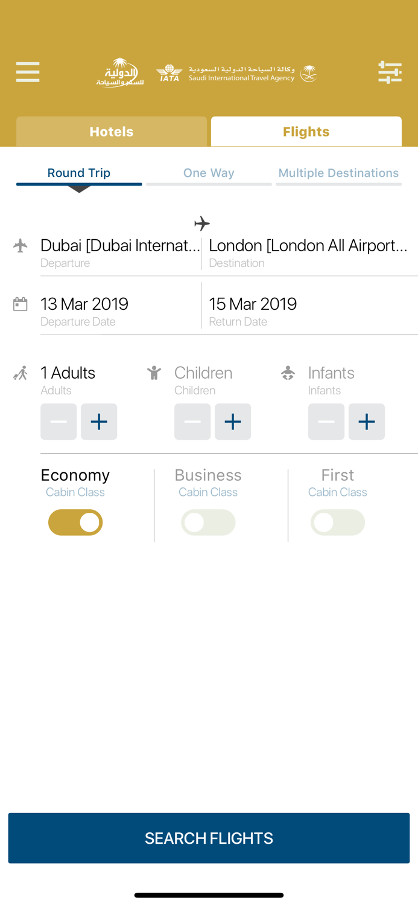Switch to the Hotels tab
Viewport: 418px width, 906px height.
[x=112, y=132]
